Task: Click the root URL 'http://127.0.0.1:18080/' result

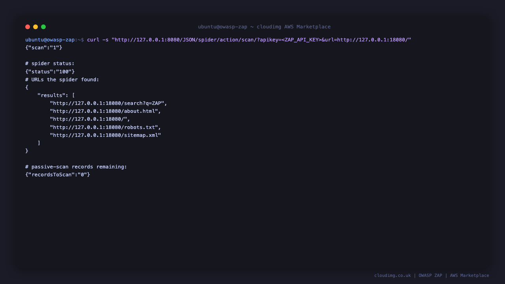Action: click(x=90, y=119)
